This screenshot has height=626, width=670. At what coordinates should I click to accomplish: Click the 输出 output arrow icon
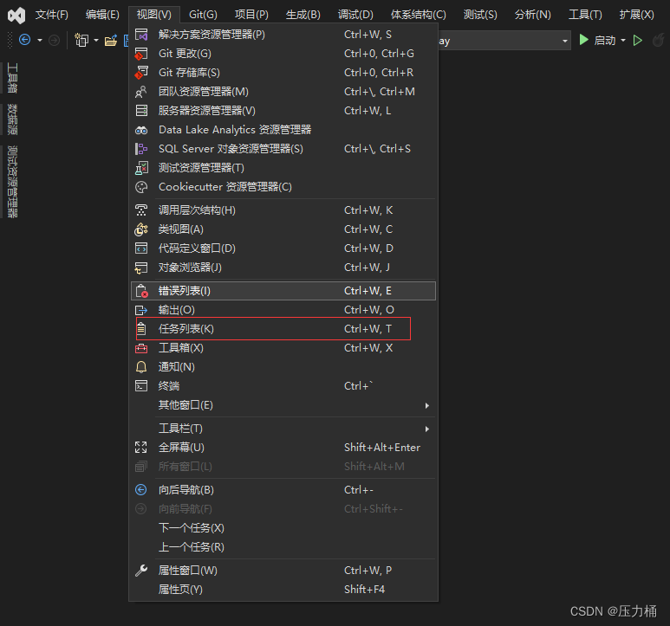(x=141, y=310)
